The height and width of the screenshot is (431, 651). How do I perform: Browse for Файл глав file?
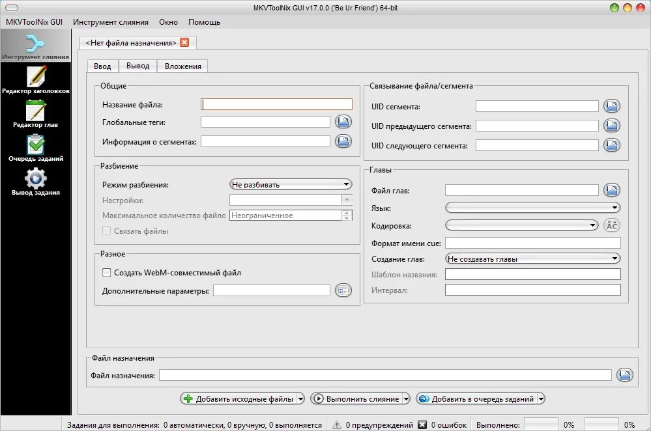pyautogui.click(x=611, y=190)
